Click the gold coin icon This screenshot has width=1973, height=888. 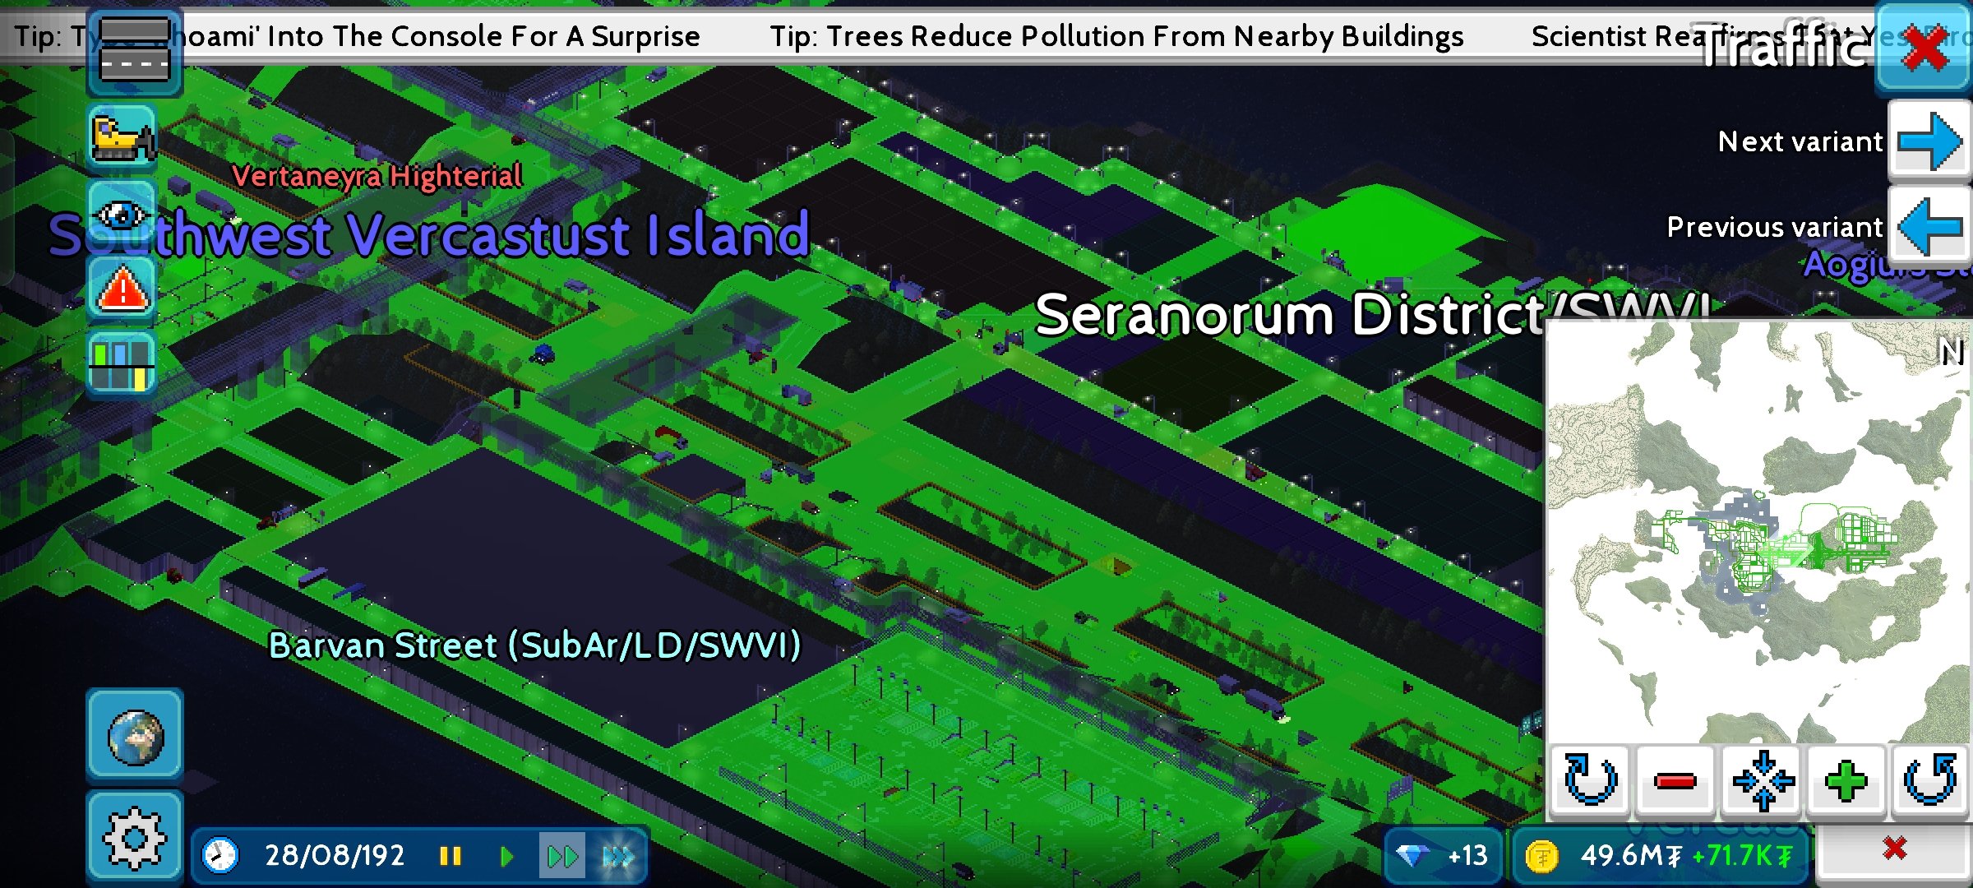1542,856
